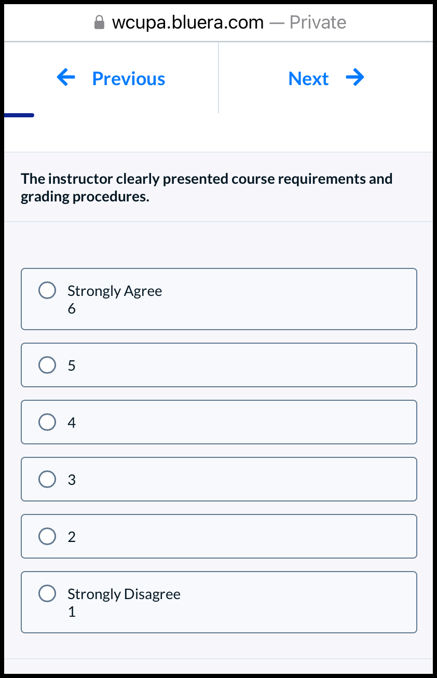437x678 pixels.
Task: Click the right arrow icon beside Next
Action: (x=355, y=78)
